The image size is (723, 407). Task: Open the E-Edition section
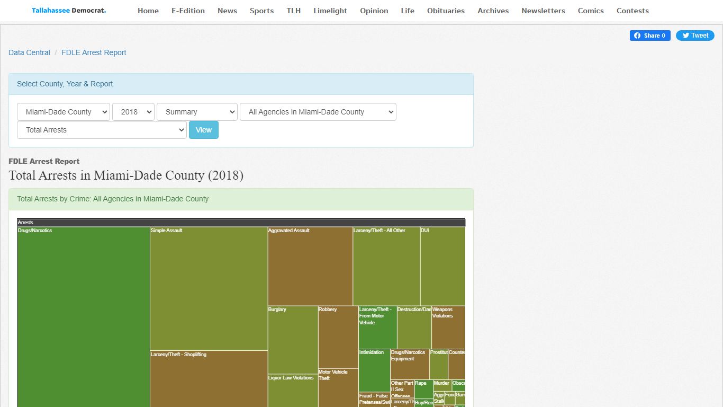click(x=188, y=11)
